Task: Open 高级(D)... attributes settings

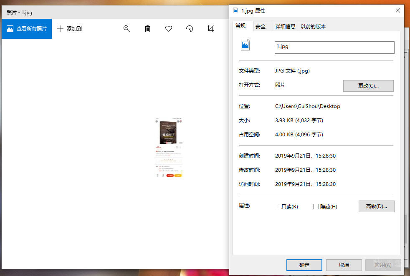Action: [376, 206]
